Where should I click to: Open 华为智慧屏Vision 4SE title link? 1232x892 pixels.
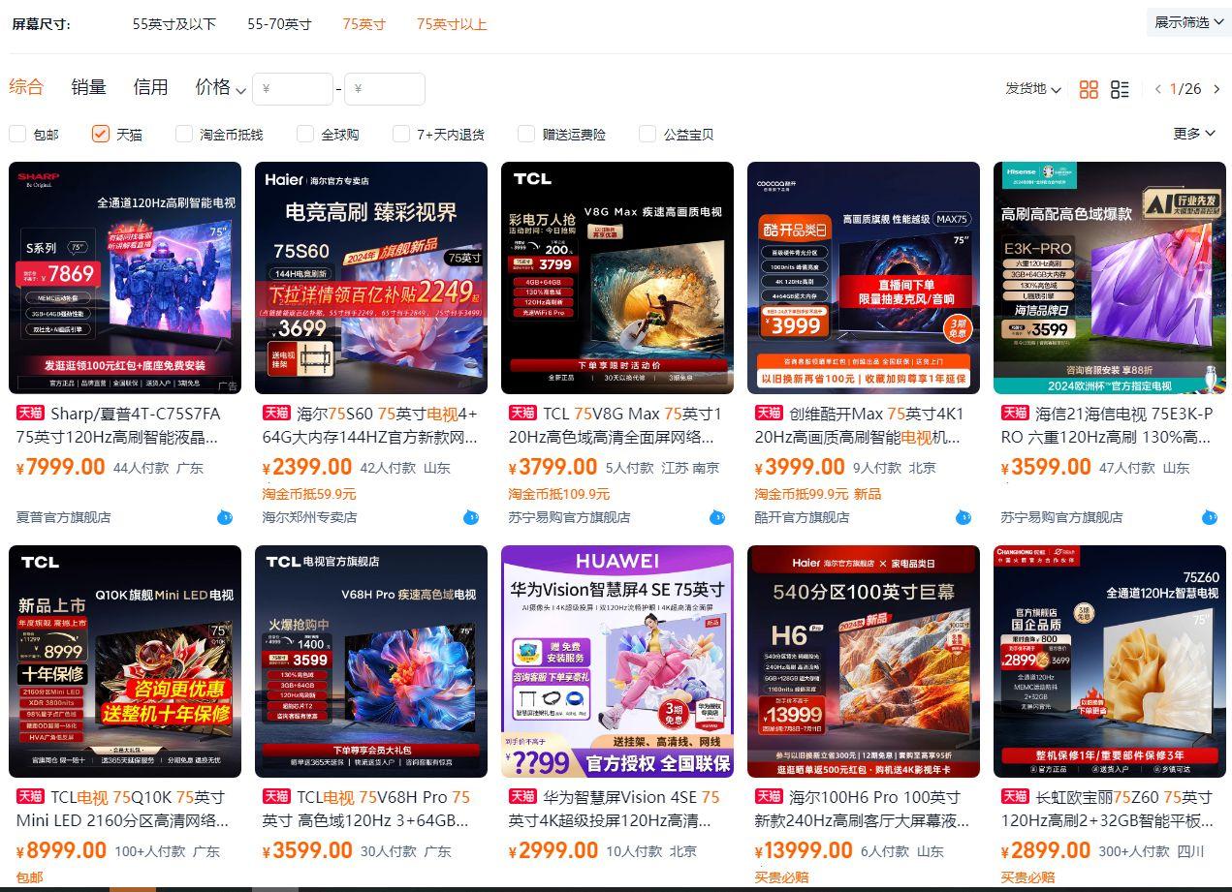tap(615, 809)
